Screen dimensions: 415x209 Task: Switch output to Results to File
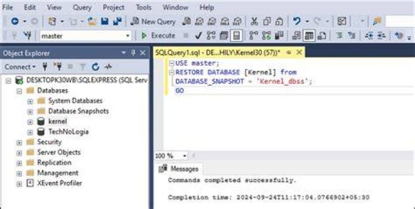tap(322, 35)
